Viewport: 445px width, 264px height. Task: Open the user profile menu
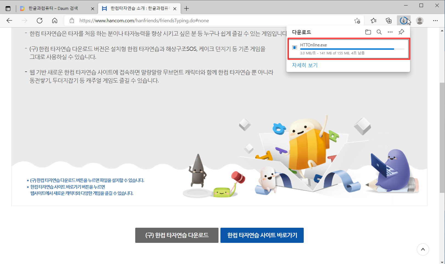pos(419,21)
